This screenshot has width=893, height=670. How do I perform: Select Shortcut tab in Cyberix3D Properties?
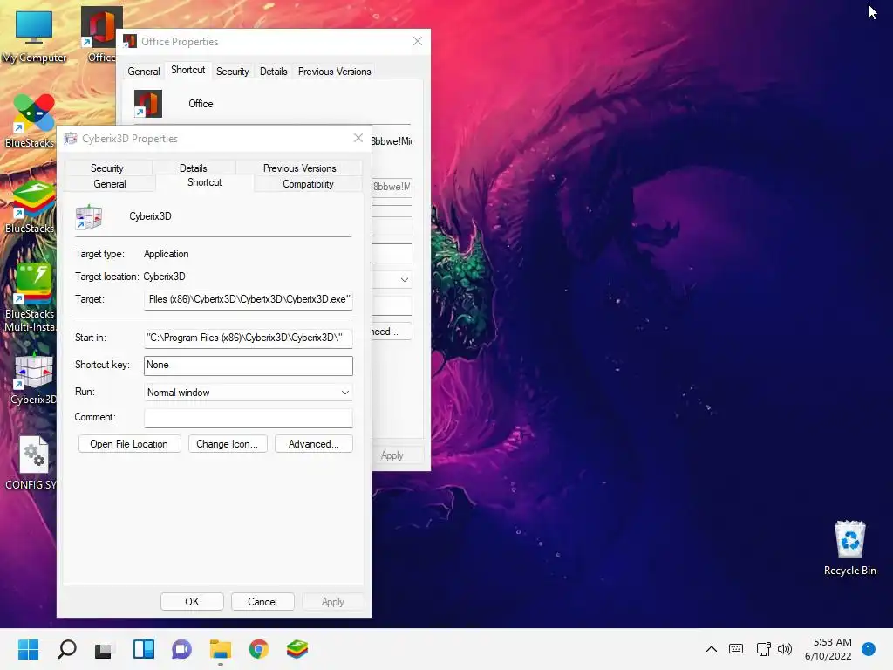tap(204, 182)
